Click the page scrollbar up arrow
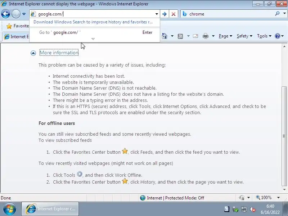The width and height of the screenshot is (288, 216). 284,46
